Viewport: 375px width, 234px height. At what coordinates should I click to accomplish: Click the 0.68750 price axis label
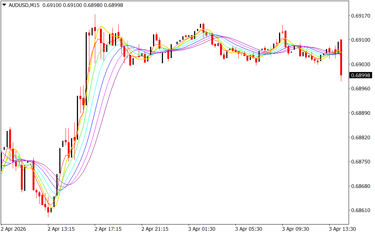pos(360,162)
